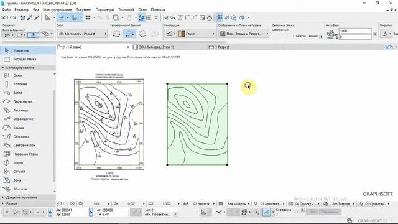Screen dimensions: 398x224
Task: Click the split tool icon
Action: [x=166, y=17]
